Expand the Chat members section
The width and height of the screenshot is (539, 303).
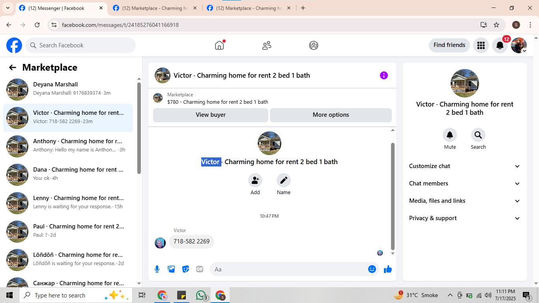point(465,183)
